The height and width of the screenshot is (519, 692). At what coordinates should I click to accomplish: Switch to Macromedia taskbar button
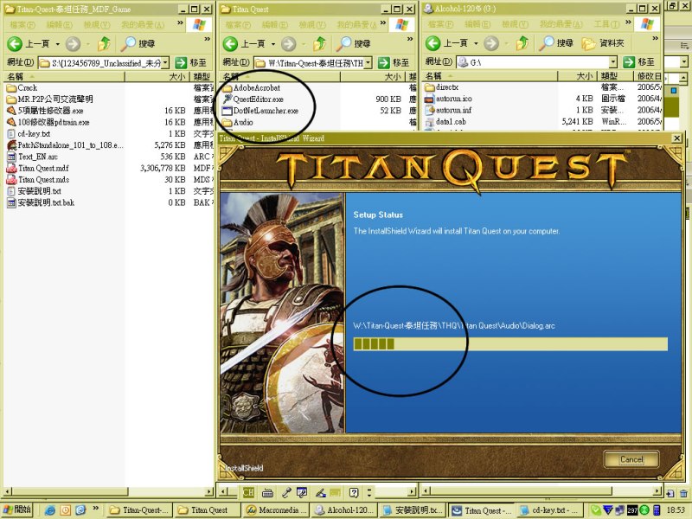pos(275,510)
